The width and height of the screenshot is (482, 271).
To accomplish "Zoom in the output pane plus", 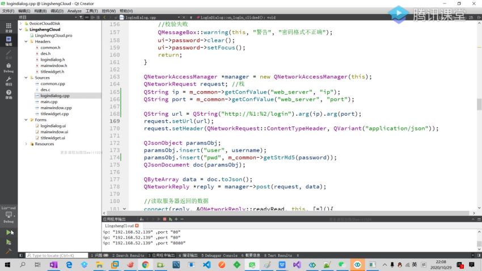I will click(x=176, y=219).
